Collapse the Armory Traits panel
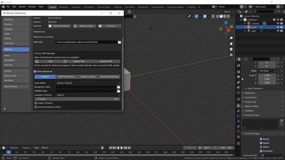285x160 pixels. (x=252, y=115)
